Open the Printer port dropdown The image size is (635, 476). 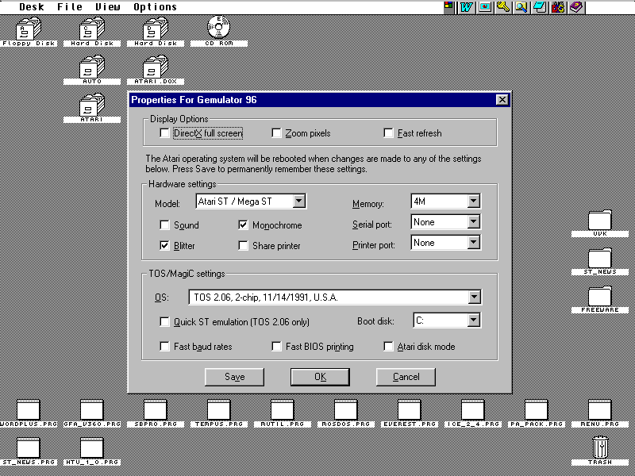(x=473, y=243)
